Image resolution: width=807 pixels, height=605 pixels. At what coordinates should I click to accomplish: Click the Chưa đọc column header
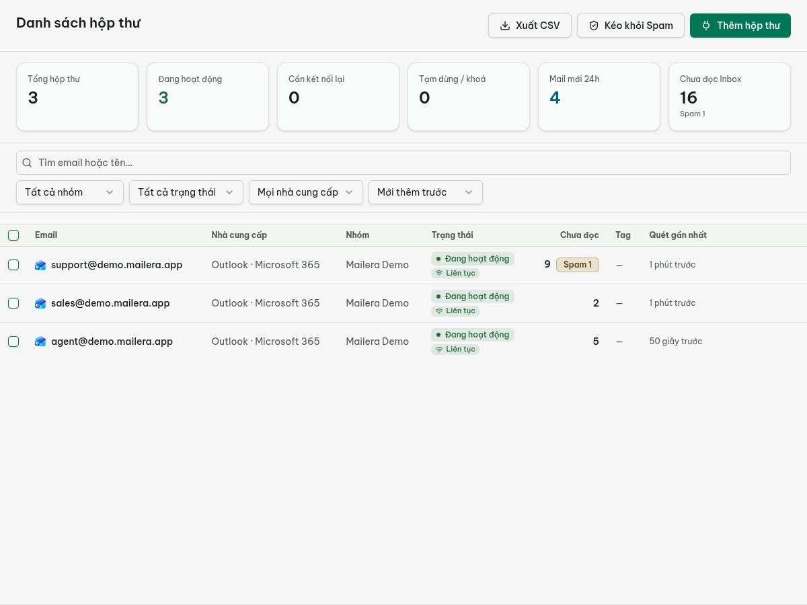coord(580,235)
